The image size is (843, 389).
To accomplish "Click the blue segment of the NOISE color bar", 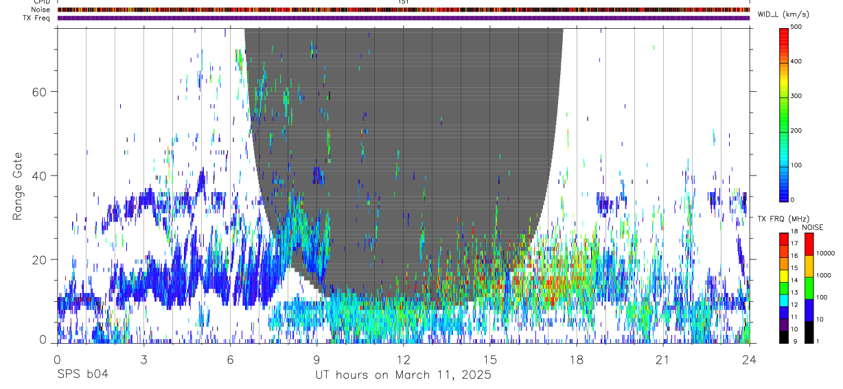I will 809,310.
